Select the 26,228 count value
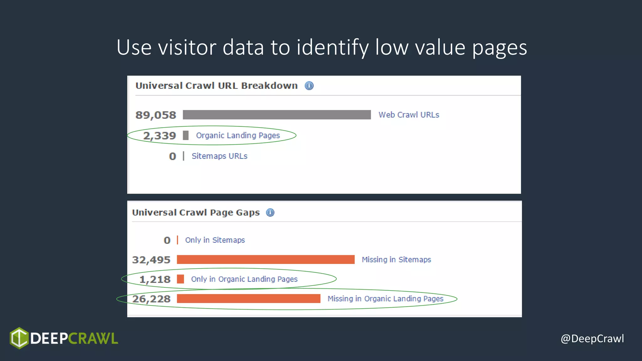The height and width of the screenshot is (361, 642). pos(151,299)
